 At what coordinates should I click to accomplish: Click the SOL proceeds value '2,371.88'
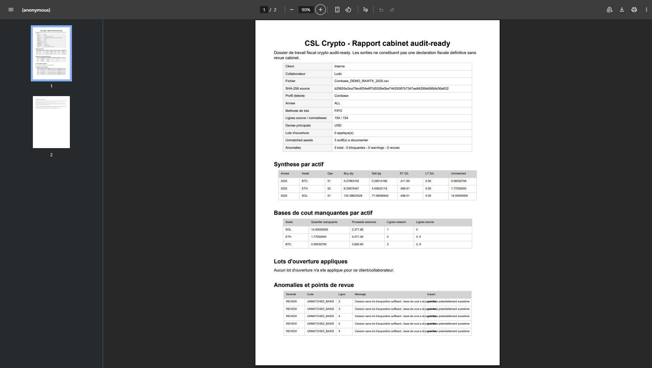[358, 229]
